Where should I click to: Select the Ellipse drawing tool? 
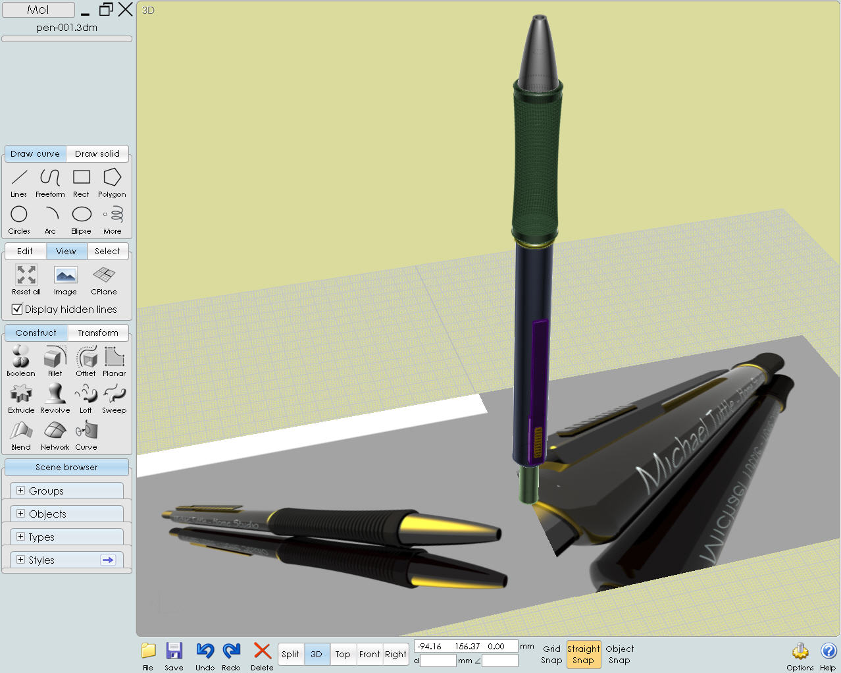click(81, 220)
